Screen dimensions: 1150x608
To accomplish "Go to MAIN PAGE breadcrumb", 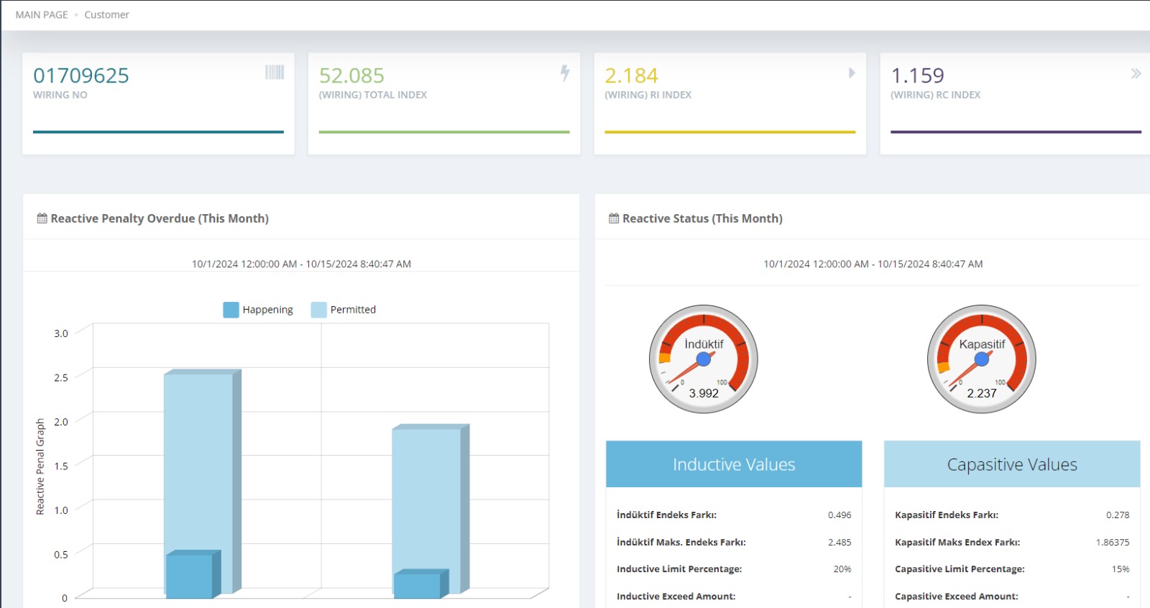I will tap(42, 14).
